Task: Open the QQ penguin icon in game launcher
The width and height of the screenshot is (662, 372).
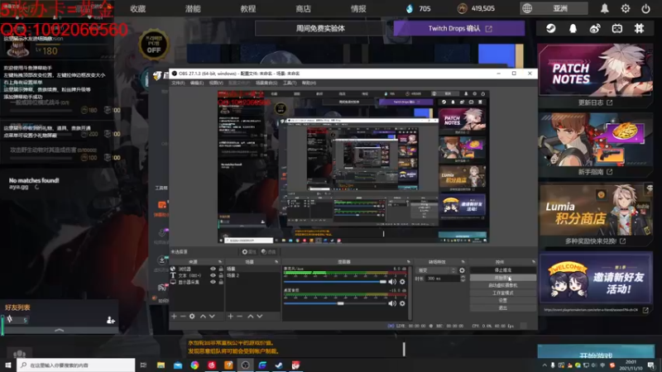Action: (573, 28)
